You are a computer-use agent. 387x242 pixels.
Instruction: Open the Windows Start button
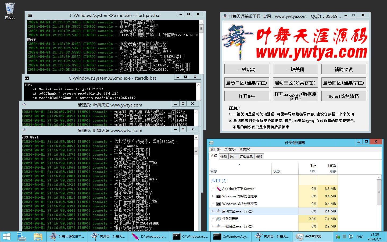7,237
